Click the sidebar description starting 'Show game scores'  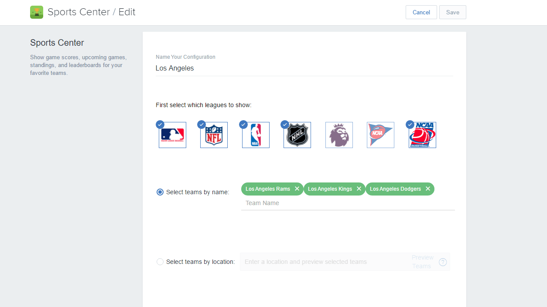coord(79,65)
